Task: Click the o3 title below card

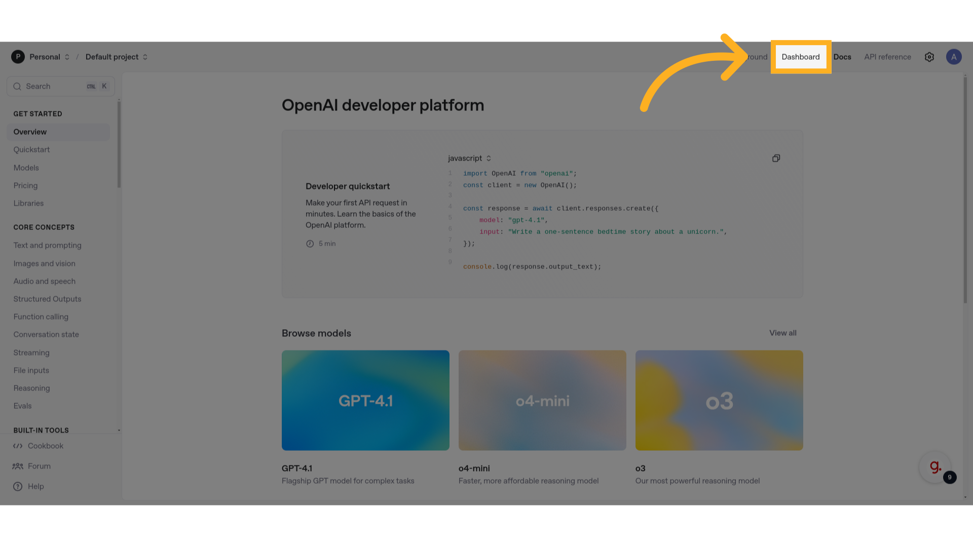Action: pos(640,468)
